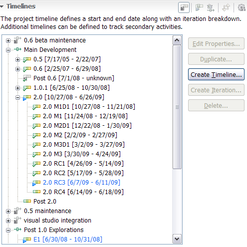Collapse the 2.0 [10/27/08 - 6/26/09] iteration
Viewport: 247px width, 247px height.
click(17, 97)
